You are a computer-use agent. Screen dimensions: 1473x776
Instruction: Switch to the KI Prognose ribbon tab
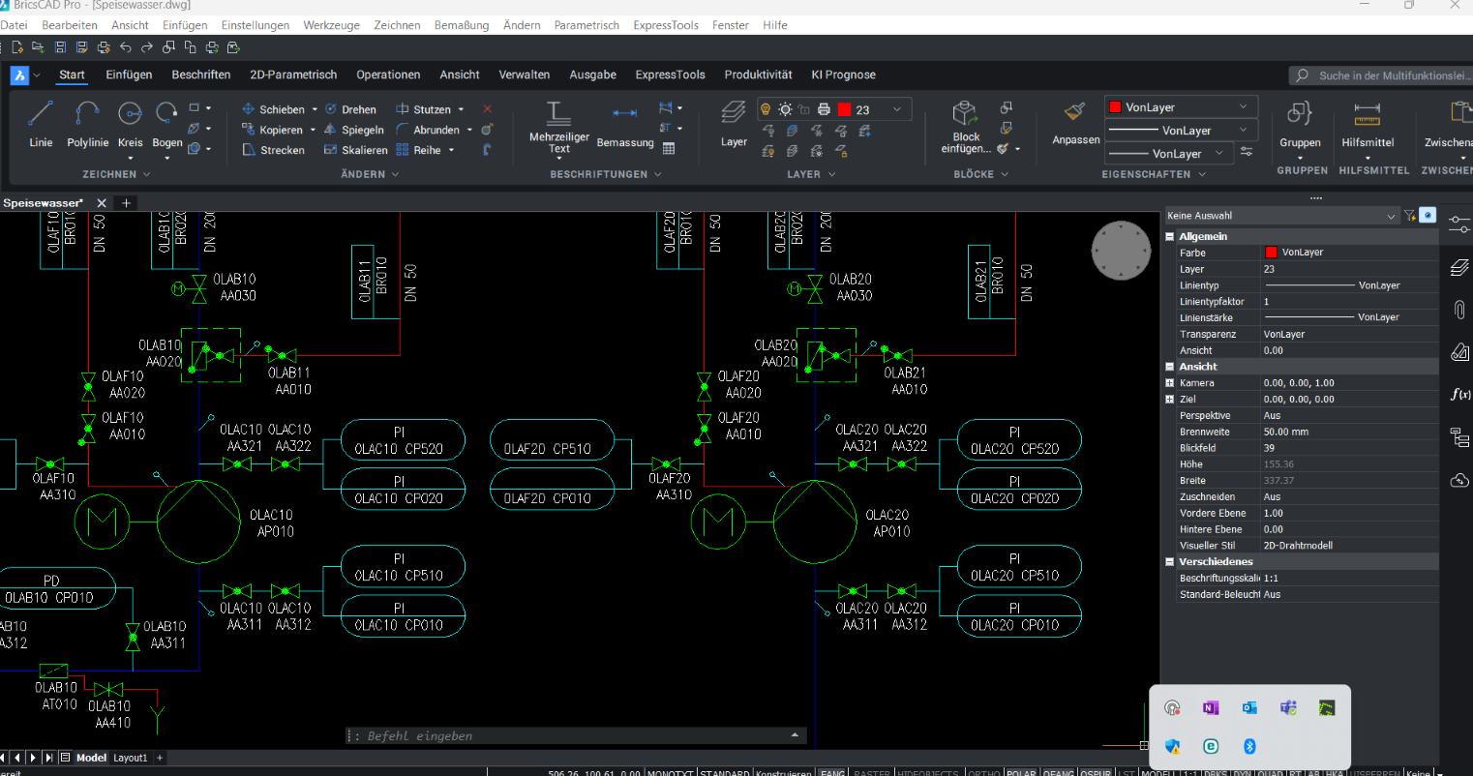(843, 75)
